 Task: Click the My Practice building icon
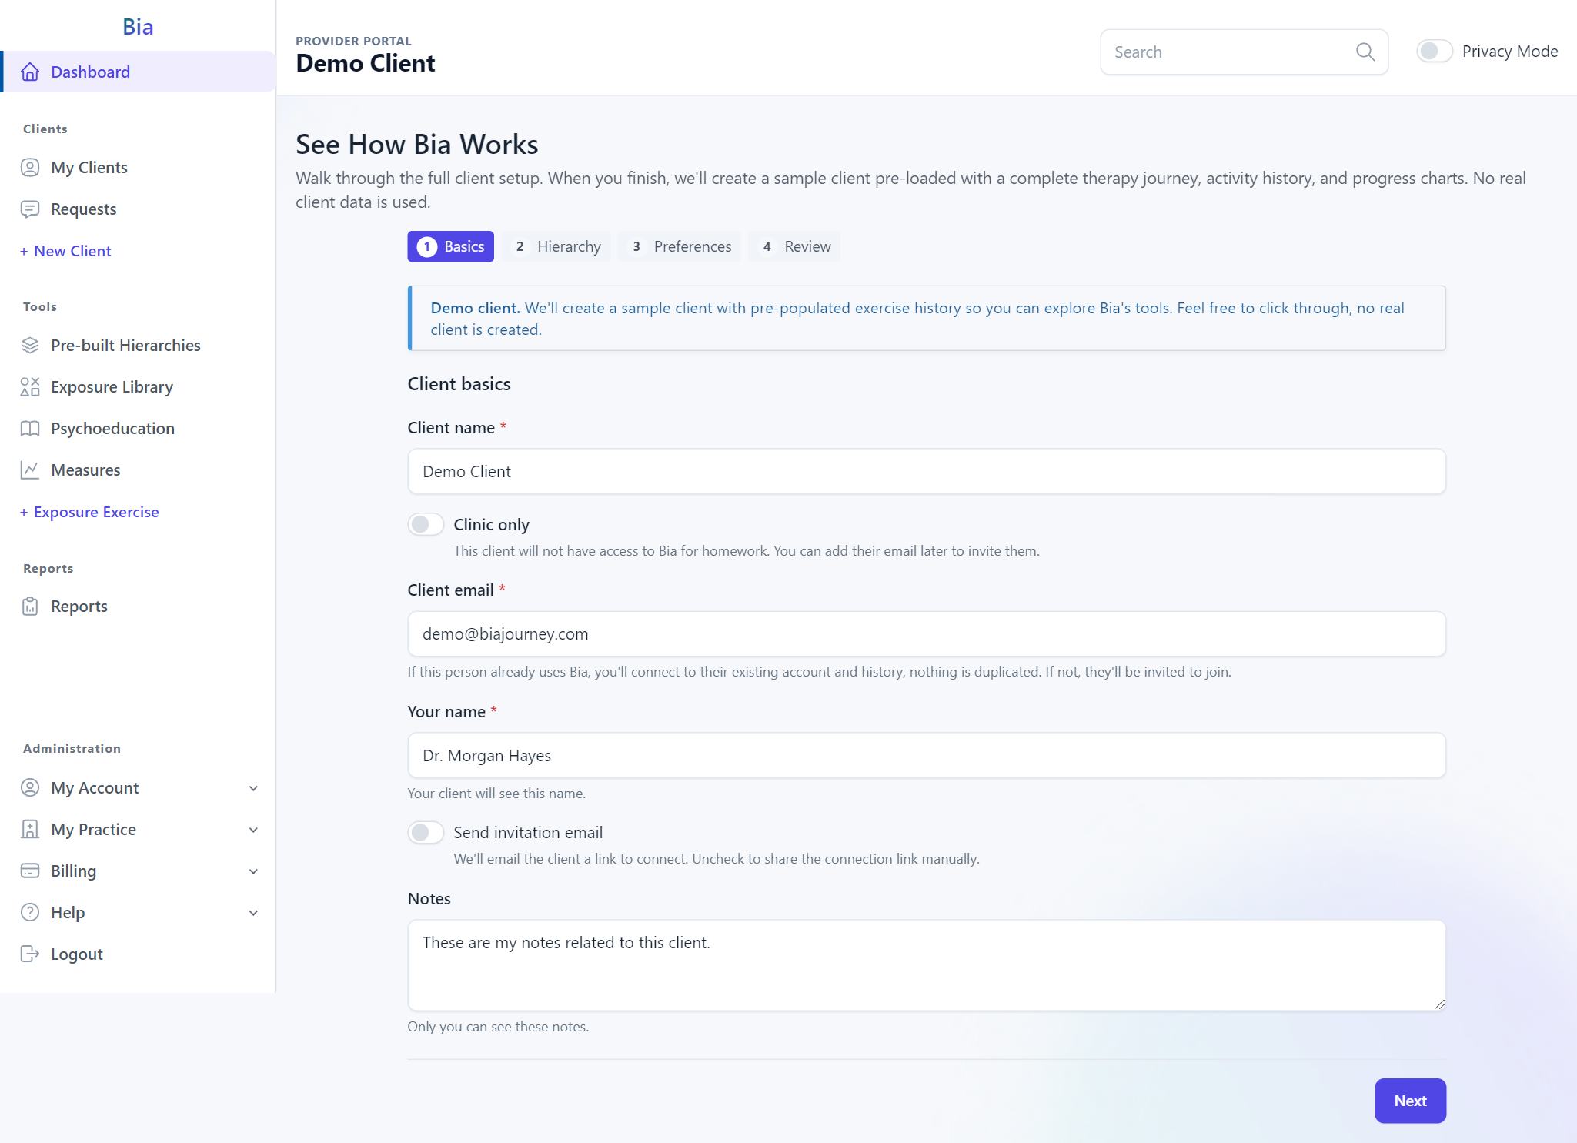[30, 829]
